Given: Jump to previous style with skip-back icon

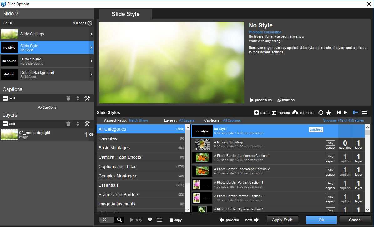Looking at the screenshot, I should point(339,113).
